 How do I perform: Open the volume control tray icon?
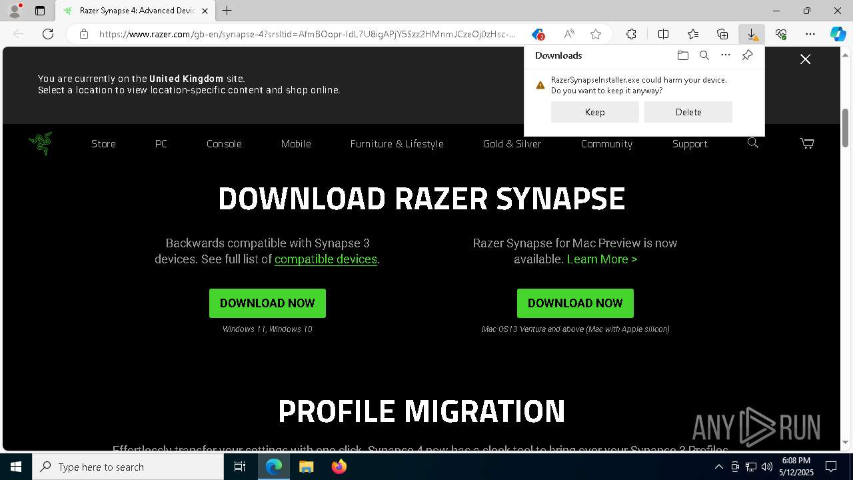(x=766, y=467)
